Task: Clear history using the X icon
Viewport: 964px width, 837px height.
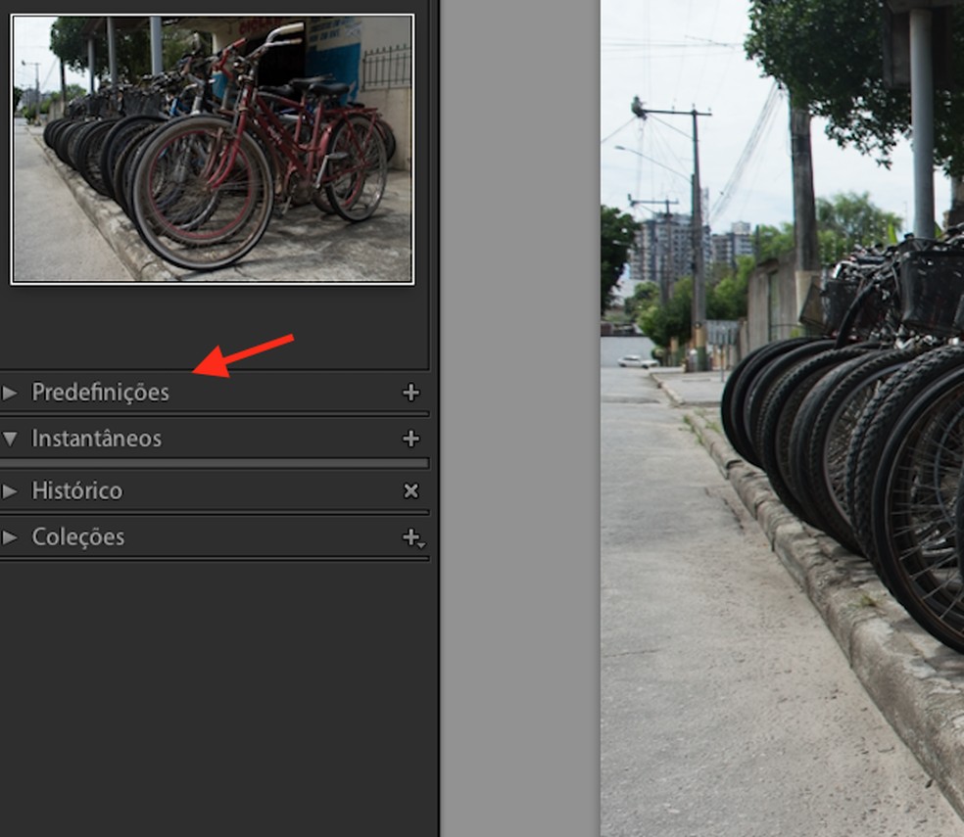Action: (410, 490)
